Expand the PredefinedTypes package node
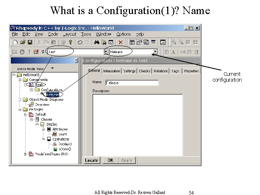Viewport: 260px width, 195px height. [x=25, y=154]
